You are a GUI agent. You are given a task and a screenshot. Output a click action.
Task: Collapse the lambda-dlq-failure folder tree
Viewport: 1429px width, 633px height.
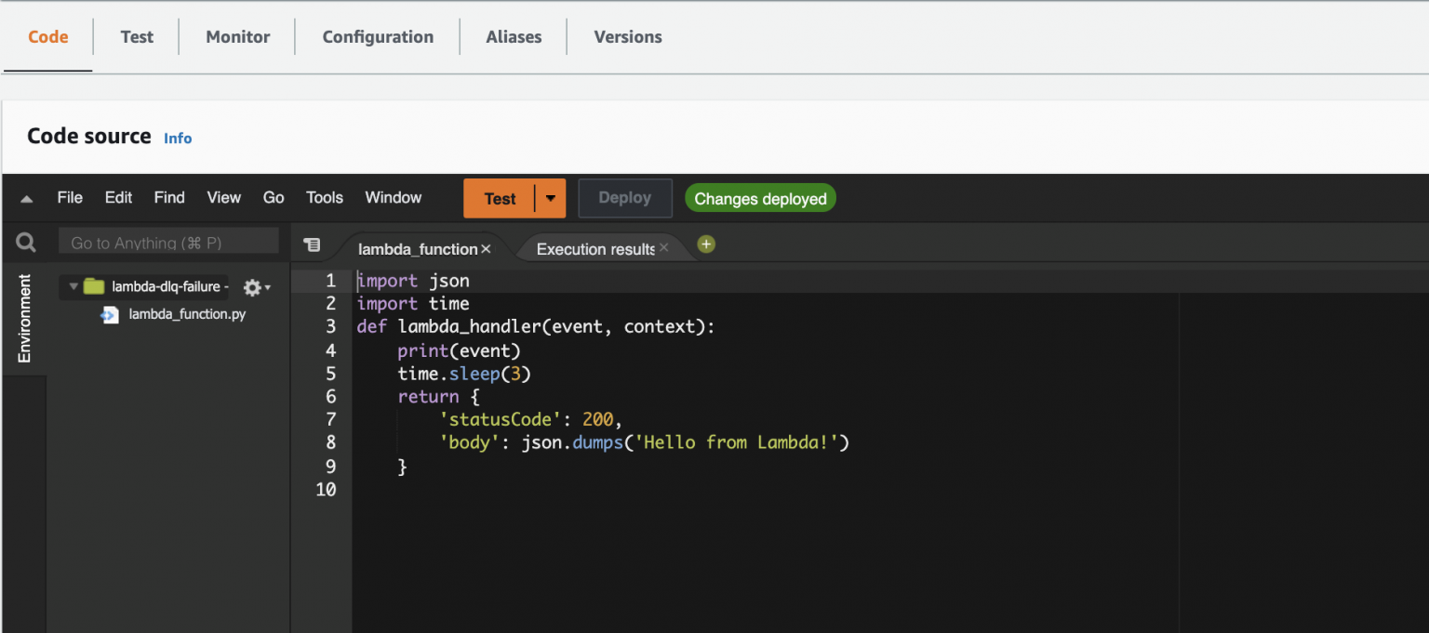pos(73,286)
